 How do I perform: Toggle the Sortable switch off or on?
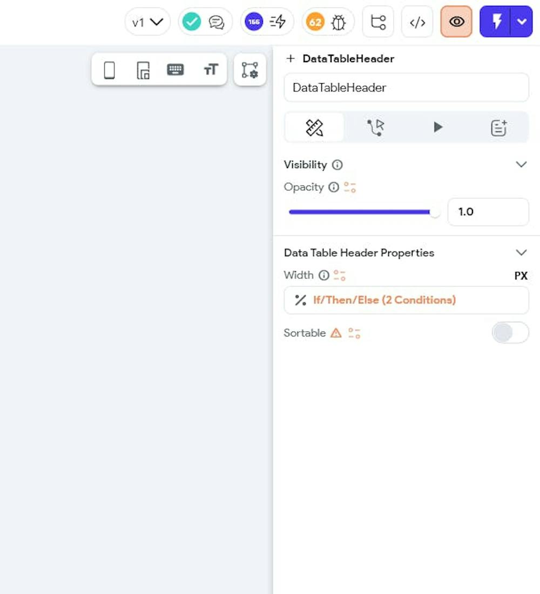510,332
